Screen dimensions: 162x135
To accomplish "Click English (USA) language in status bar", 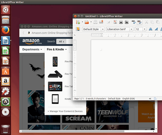I will (x=129, y=99).
